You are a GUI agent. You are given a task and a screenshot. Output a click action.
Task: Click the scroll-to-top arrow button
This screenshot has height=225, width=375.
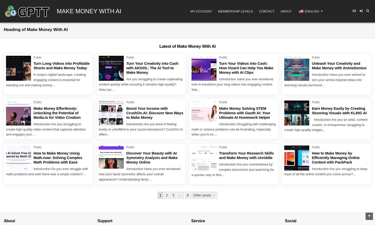(369, 216)
